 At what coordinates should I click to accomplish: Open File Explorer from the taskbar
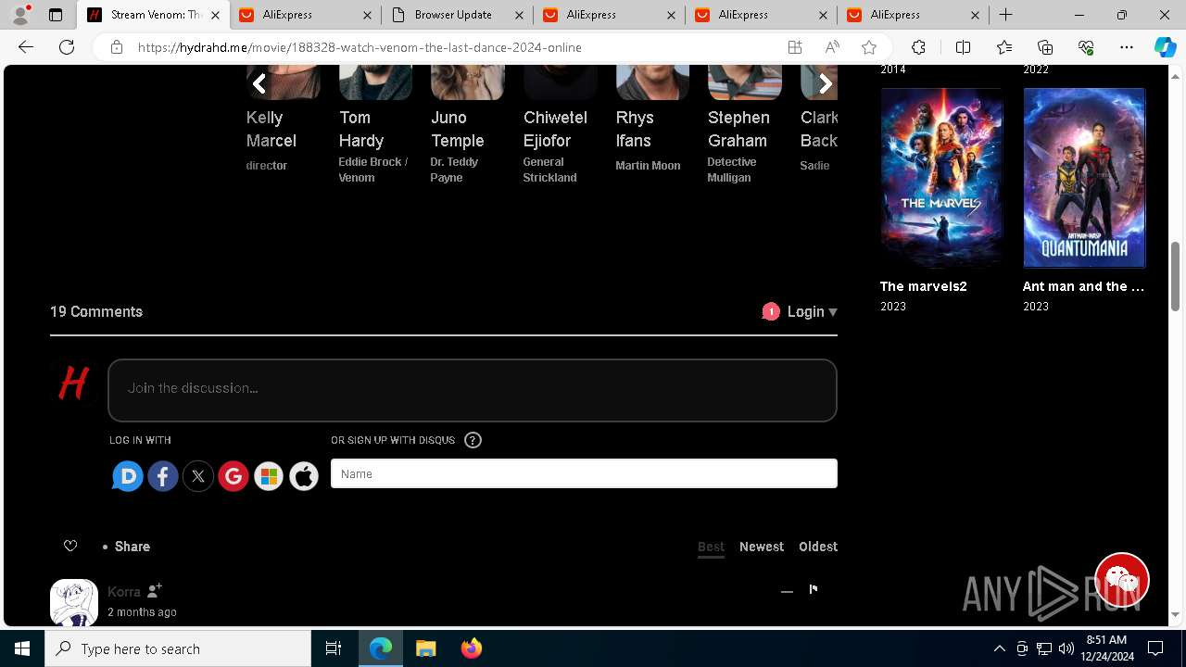(x=426, y=648)
